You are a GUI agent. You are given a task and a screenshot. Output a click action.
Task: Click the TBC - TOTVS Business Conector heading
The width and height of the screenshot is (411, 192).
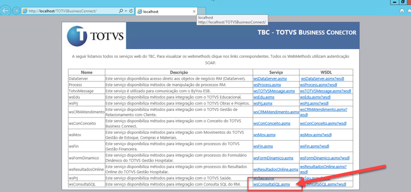point(307,33)
